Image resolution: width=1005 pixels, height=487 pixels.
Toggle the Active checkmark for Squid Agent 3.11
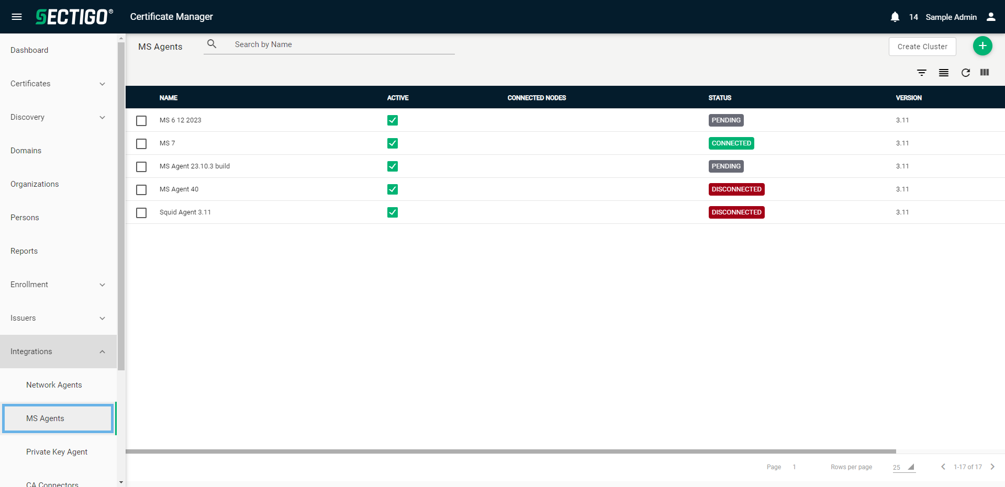tap(393, 212)
